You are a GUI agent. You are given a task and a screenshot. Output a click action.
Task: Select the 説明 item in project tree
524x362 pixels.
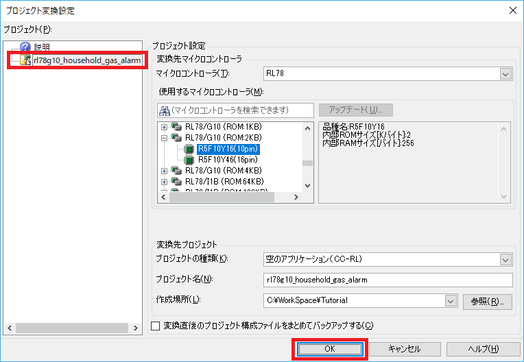[x=42, y=47]
